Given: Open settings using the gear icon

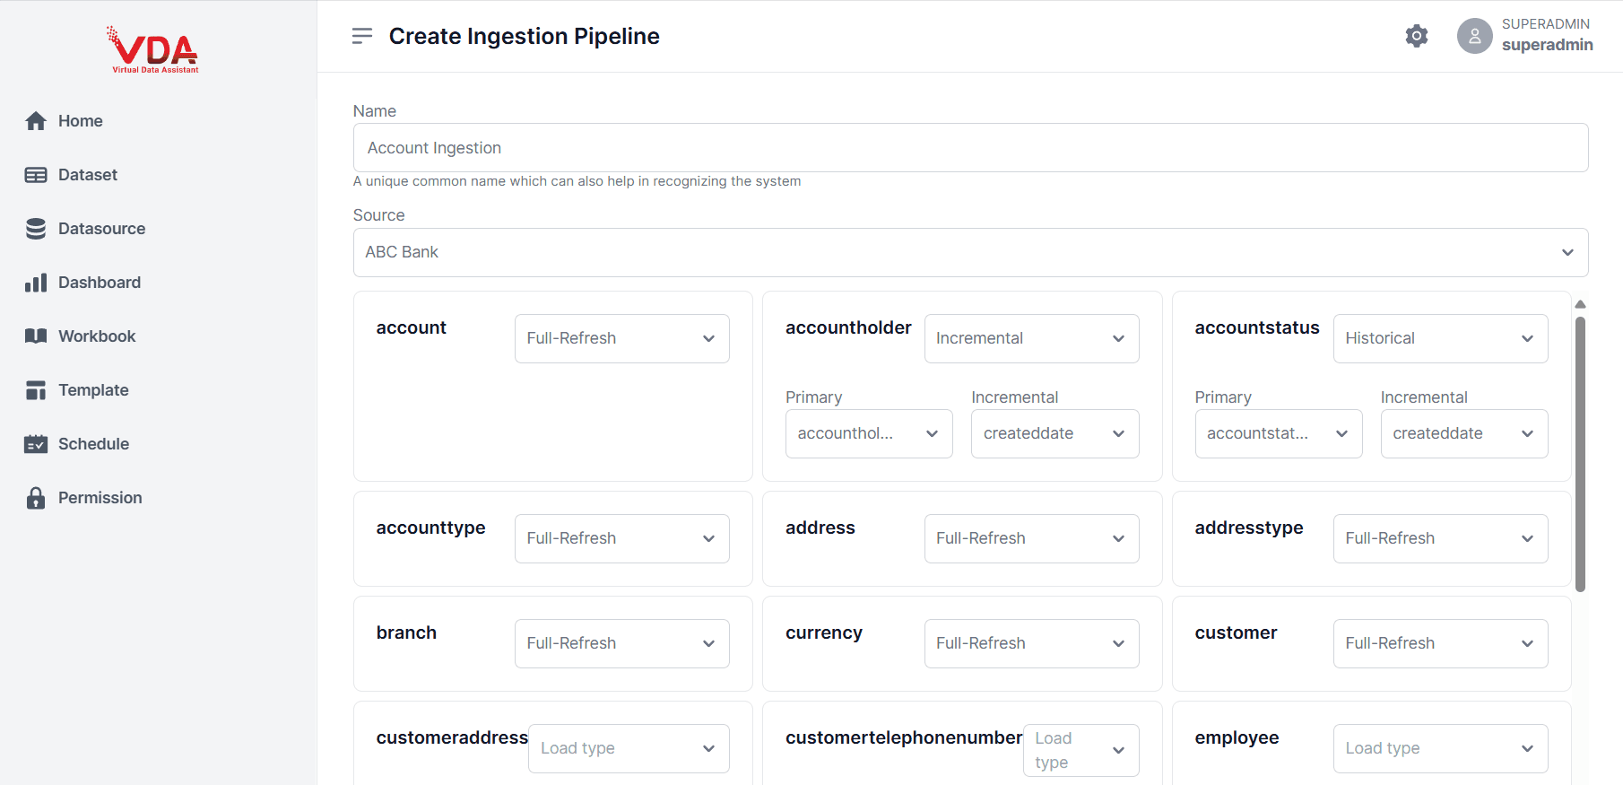Looking at the screenshot, I should click(x=1417, y=36).
